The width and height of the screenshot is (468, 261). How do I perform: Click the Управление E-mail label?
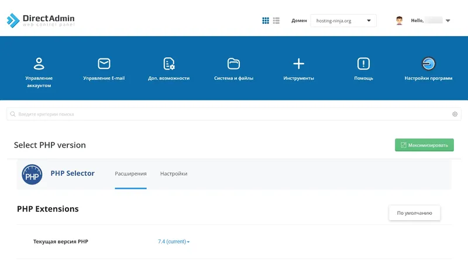click(x=104, y=78)
